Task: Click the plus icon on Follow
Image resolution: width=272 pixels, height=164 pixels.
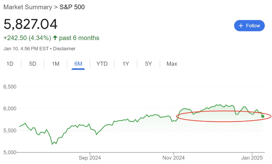Action: [241, 26]
